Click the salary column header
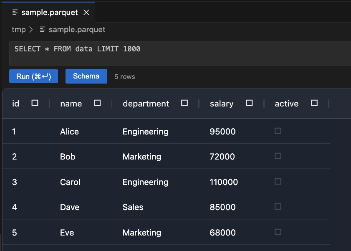This screenshot has width=351, height=251. click(x=222, y=104)
